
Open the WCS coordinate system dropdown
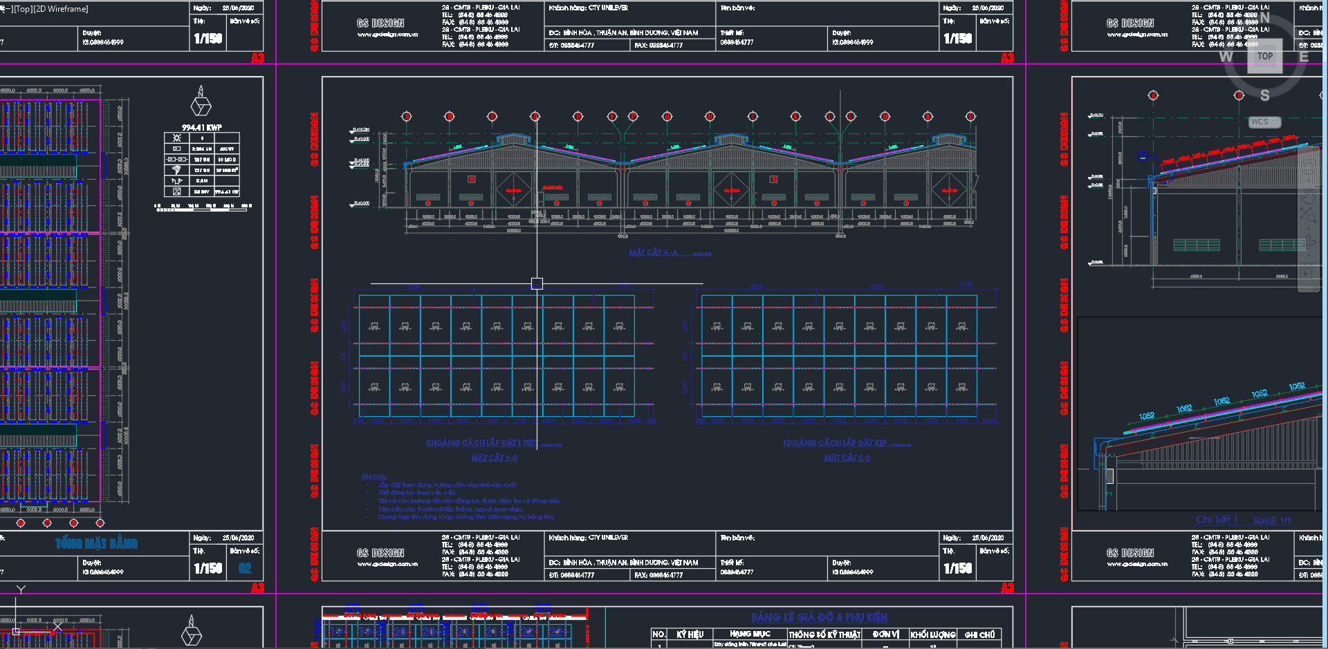(x=1264, y=122)
